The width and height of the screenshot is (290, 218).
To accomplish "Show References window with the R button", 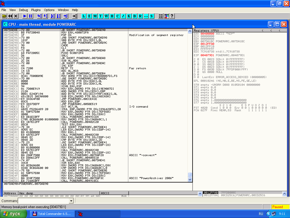I will tap(140, 16).
